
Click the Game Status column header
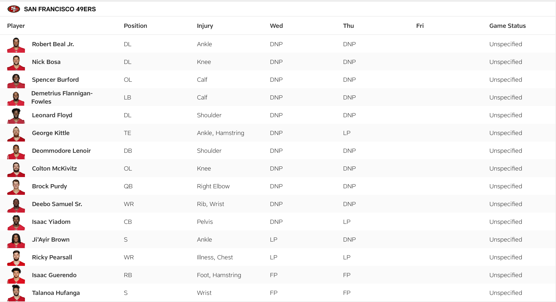pos(507,26)
